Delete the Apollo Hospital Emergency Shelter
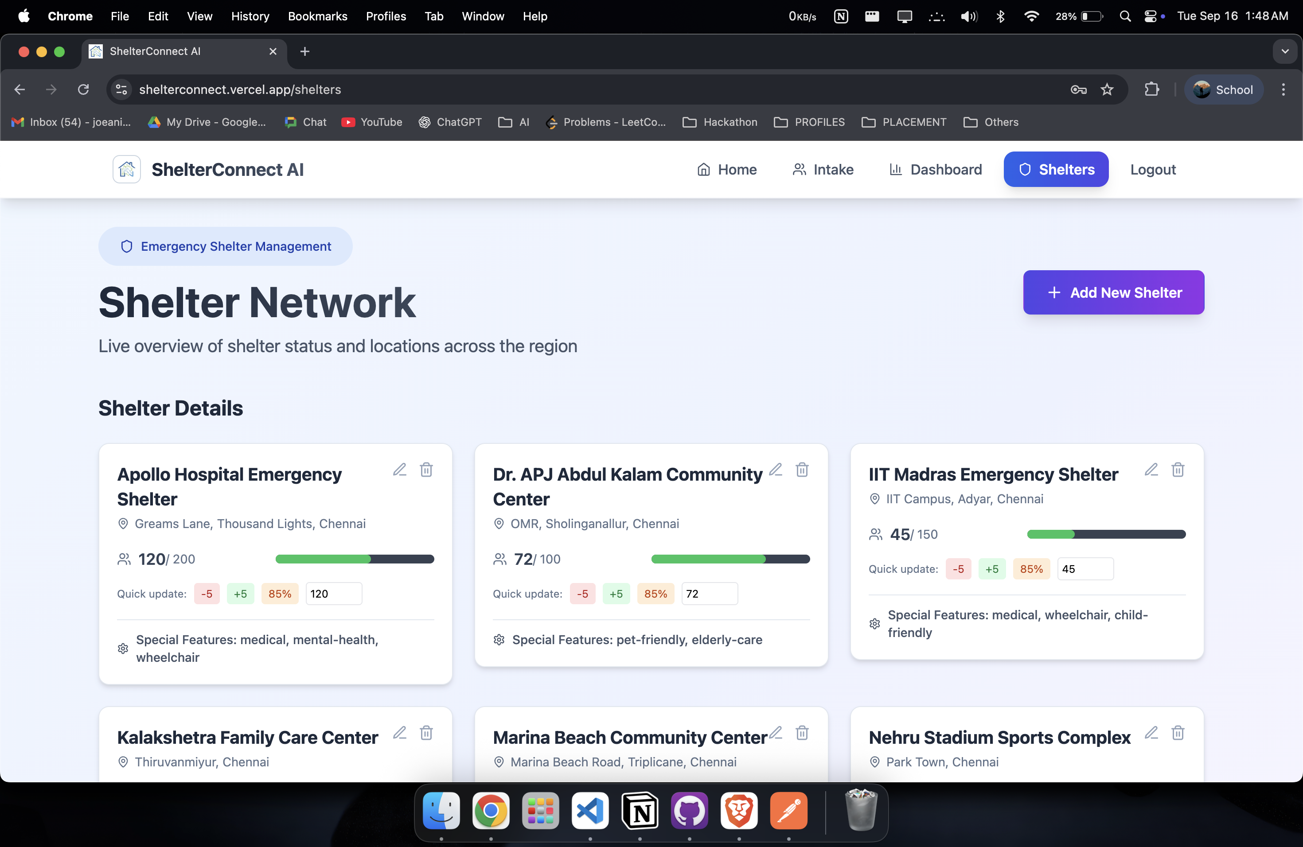The height and width of the screenshot is (847, 1303). [426, 470]
